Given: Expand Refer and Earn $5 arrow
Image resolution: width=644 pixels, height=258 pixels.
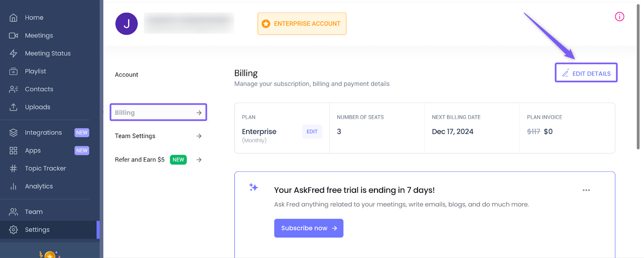Looking at the screenshot, I should click(199, 160).
